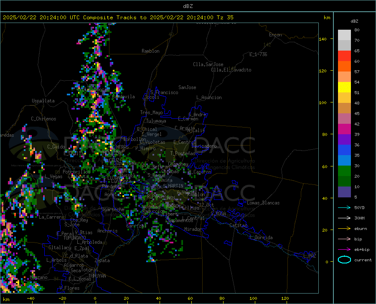
Task: Click the cyan 50YD arrow in legend
Action: pos(344,207)
